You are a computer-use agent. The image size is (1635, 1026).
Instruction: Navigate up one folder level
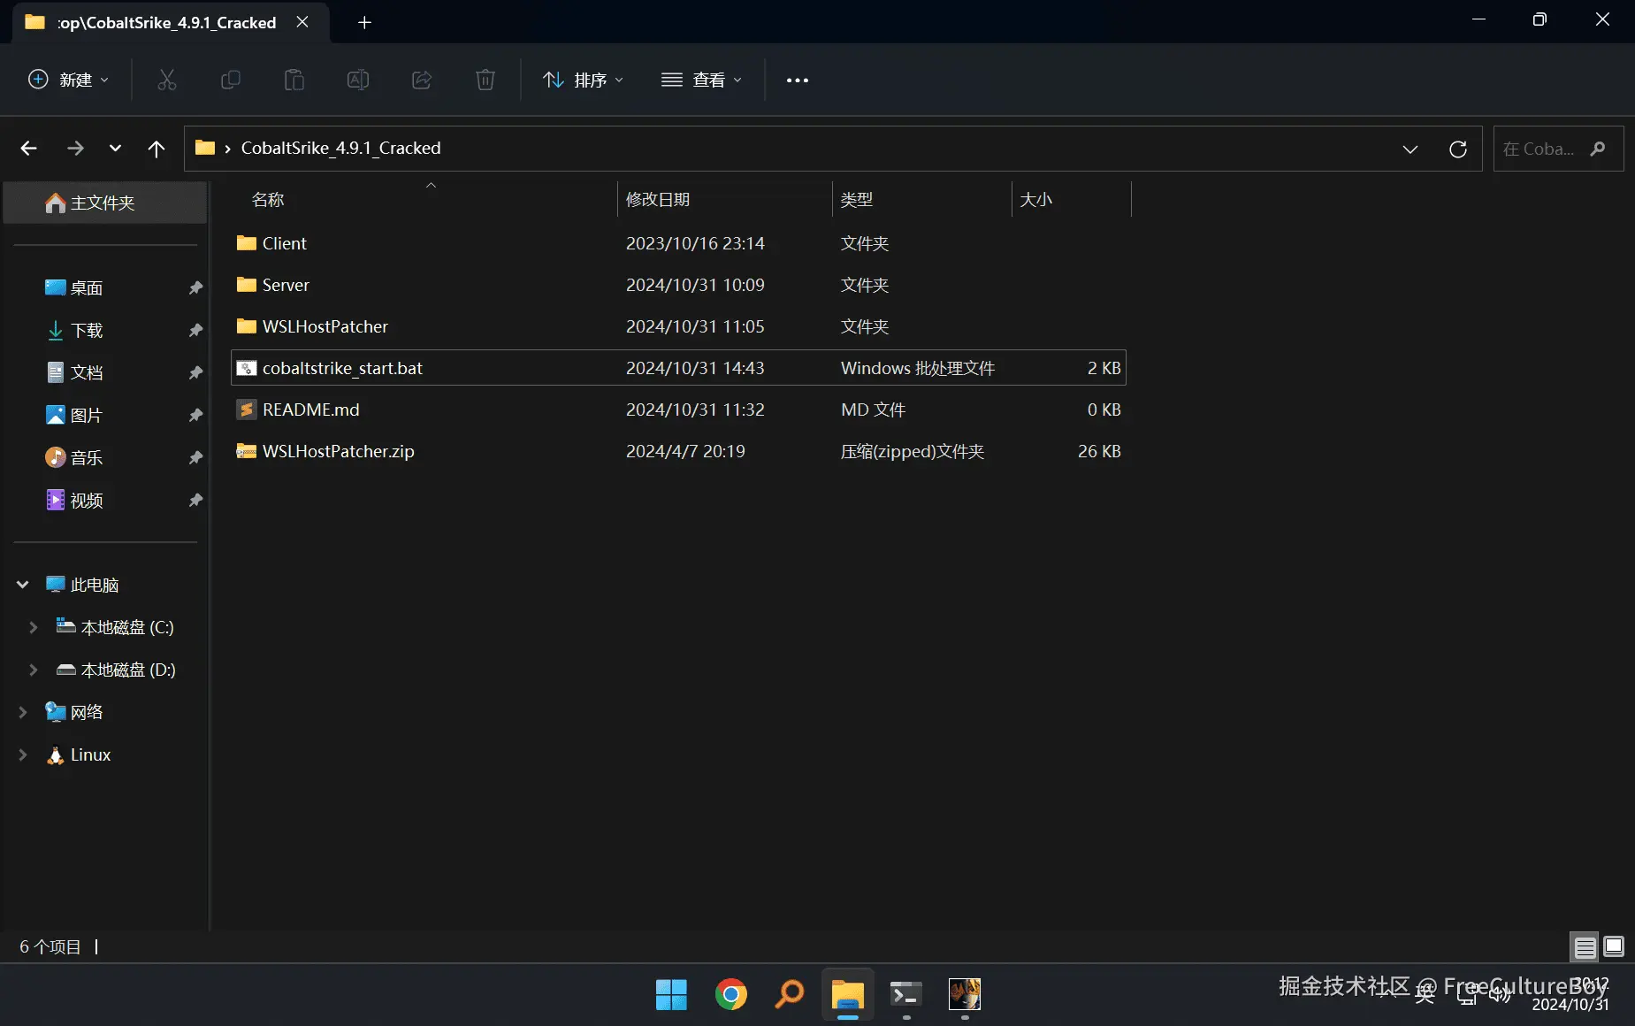pos(157,149)
